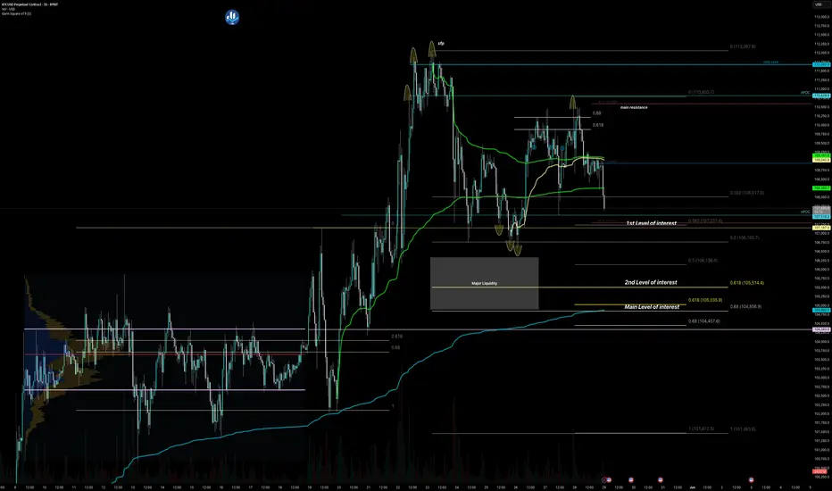Click the lavender price tag on the axis

point(821,329)
